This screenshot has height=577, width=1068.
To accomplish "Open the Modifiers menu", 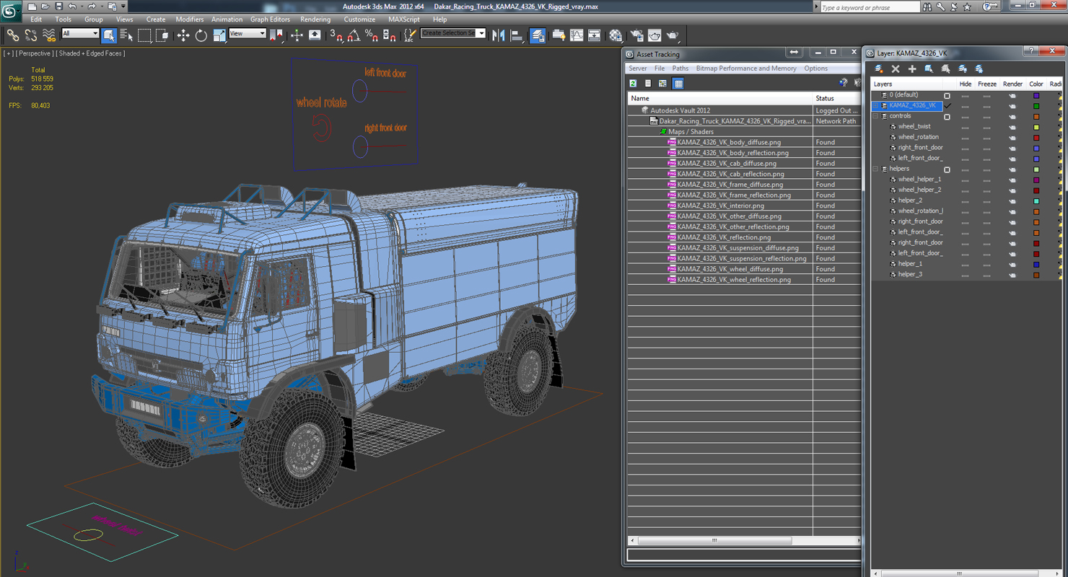I will point(190,19).
